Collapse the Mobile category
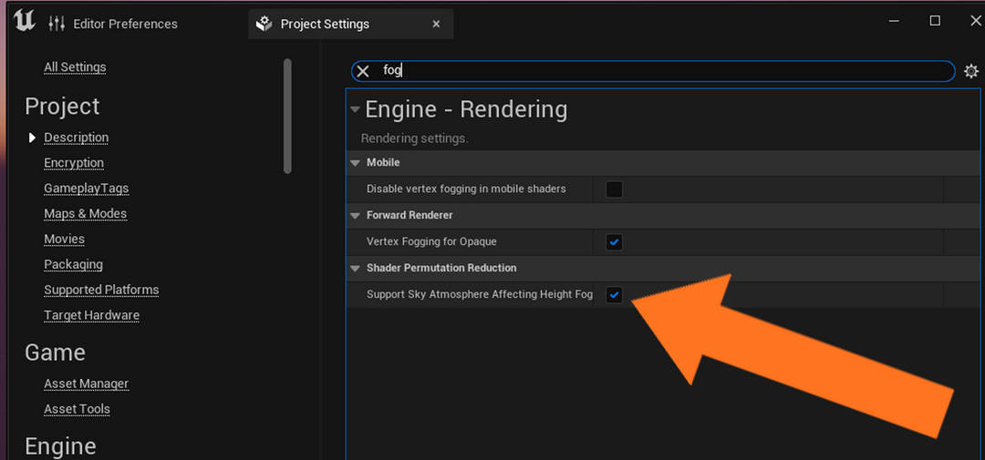Image resolution: width=985 pixels, height=460 pixels. coord(355,163)
